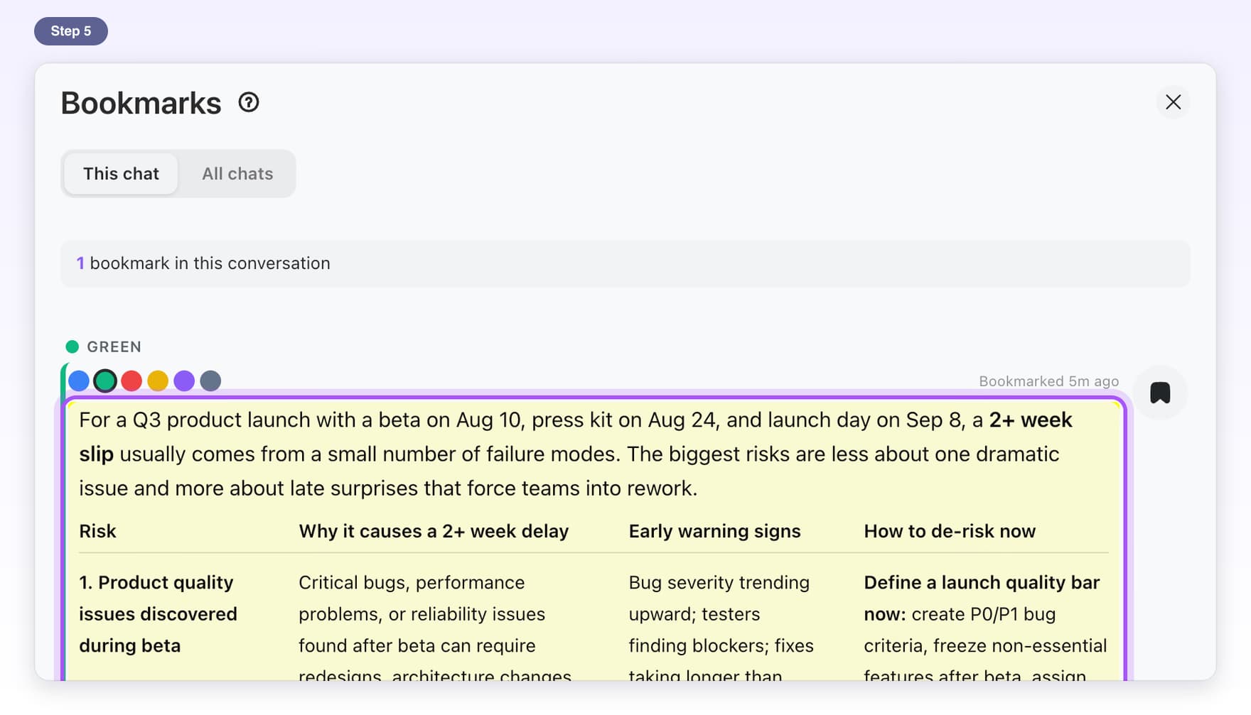Switch to the This chat tab
Screen dimensions: 1251x715
(121, 173)
